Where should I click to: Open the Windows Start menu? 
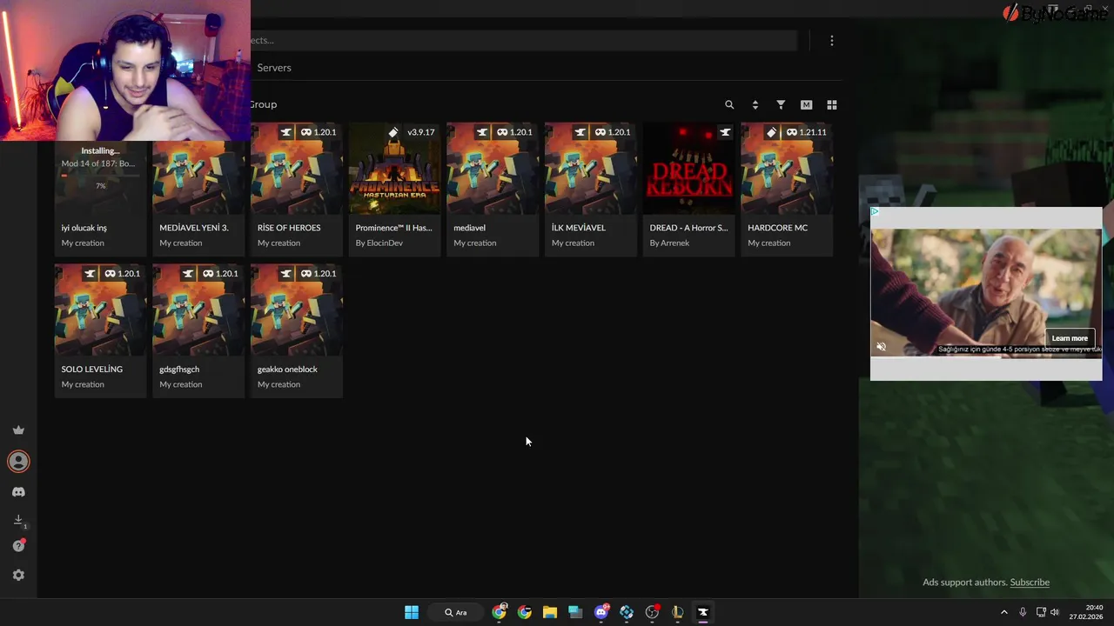pyautogui.click(x=412, y=612)
